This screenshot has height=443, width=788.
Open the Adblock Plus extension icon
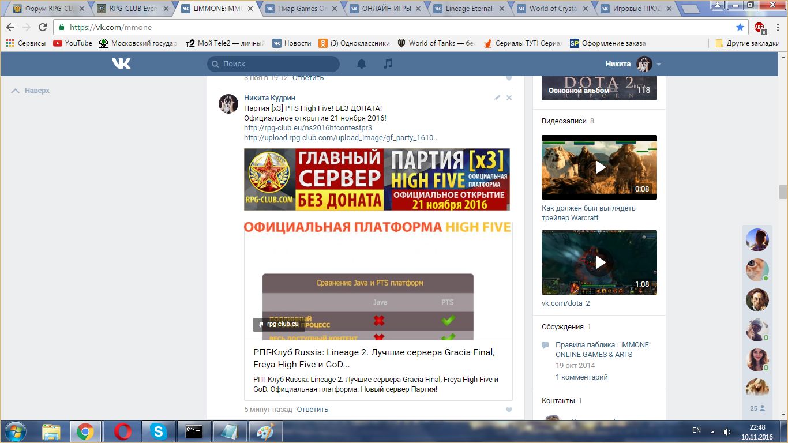(759, 27)
